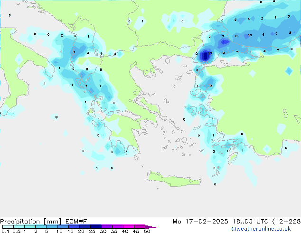The image size is (301, 233).
Task: Click the Crete island outline
Action: (x=174, y=179)
